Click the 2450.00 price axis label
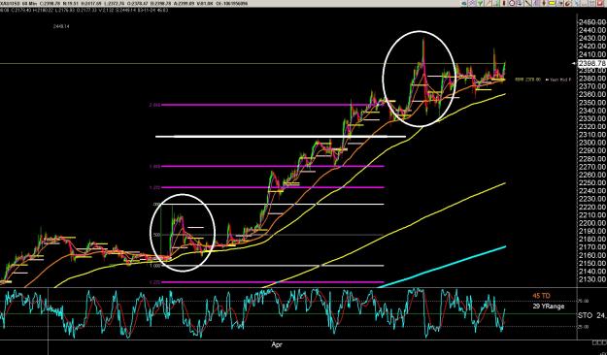 pyautogui.click(x=592, y=22)
